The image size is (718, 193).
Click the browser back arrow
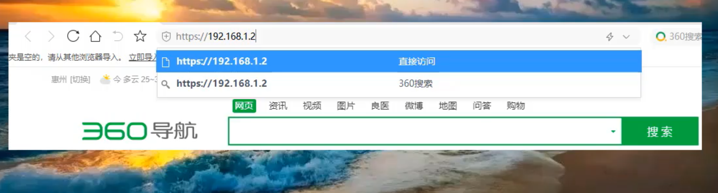28,36
